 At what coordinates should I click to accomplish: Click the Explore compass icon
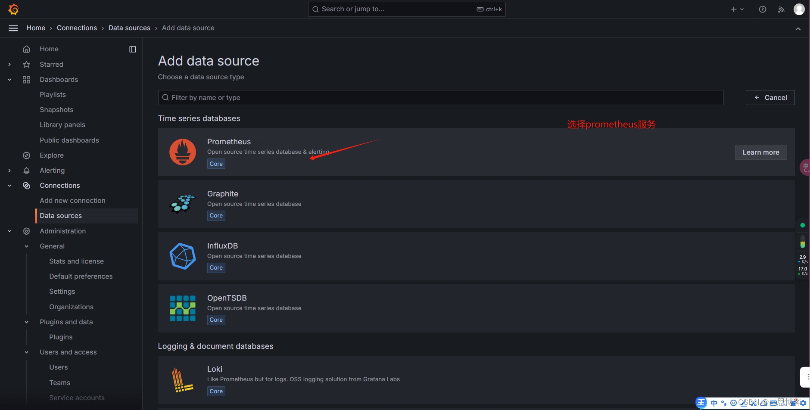point(27,155)
